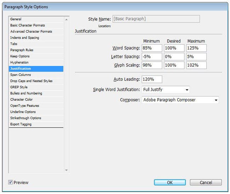Click the Glyph Scaling Maximum field

(196, 65)
